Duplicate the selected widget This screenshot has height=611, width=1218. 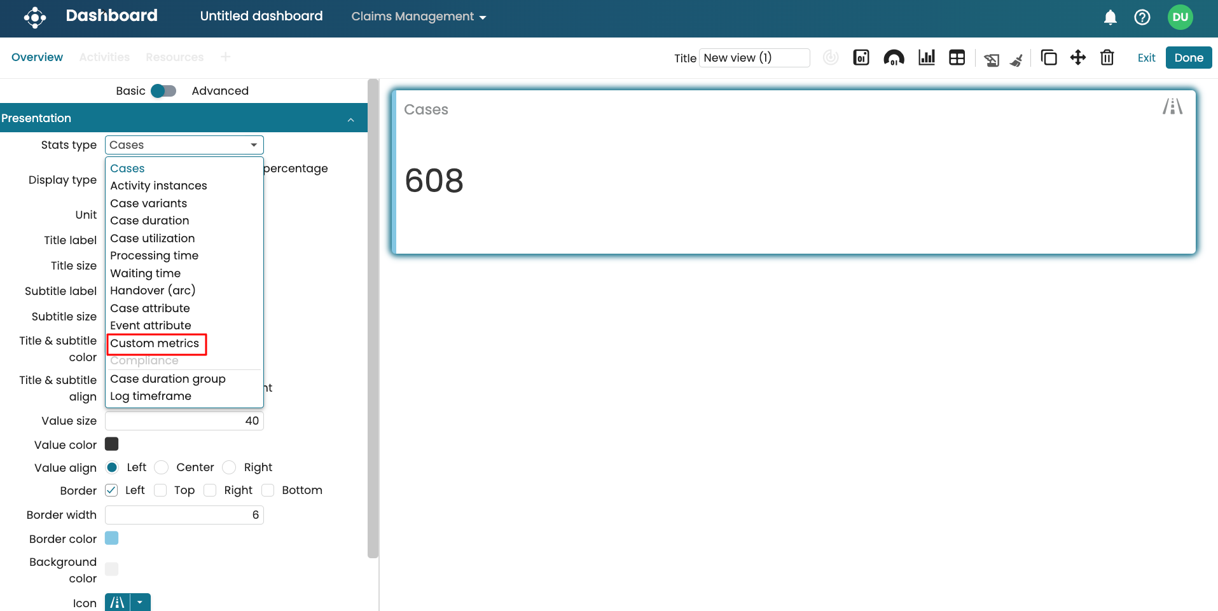[1048, 58]
